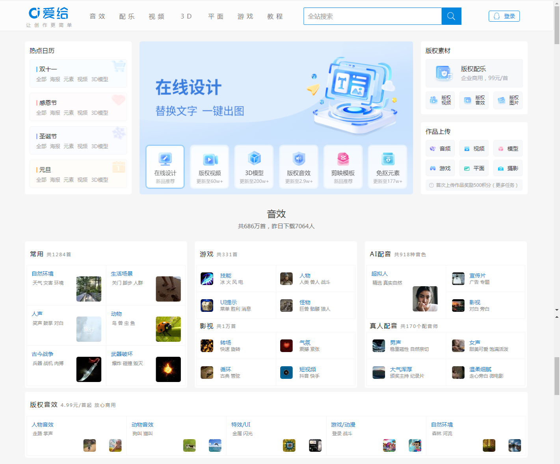
Task: Click the 版权图片 icon
Action: point(500,100)
